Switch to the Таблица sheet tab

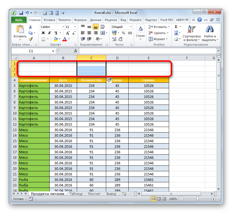76,194
